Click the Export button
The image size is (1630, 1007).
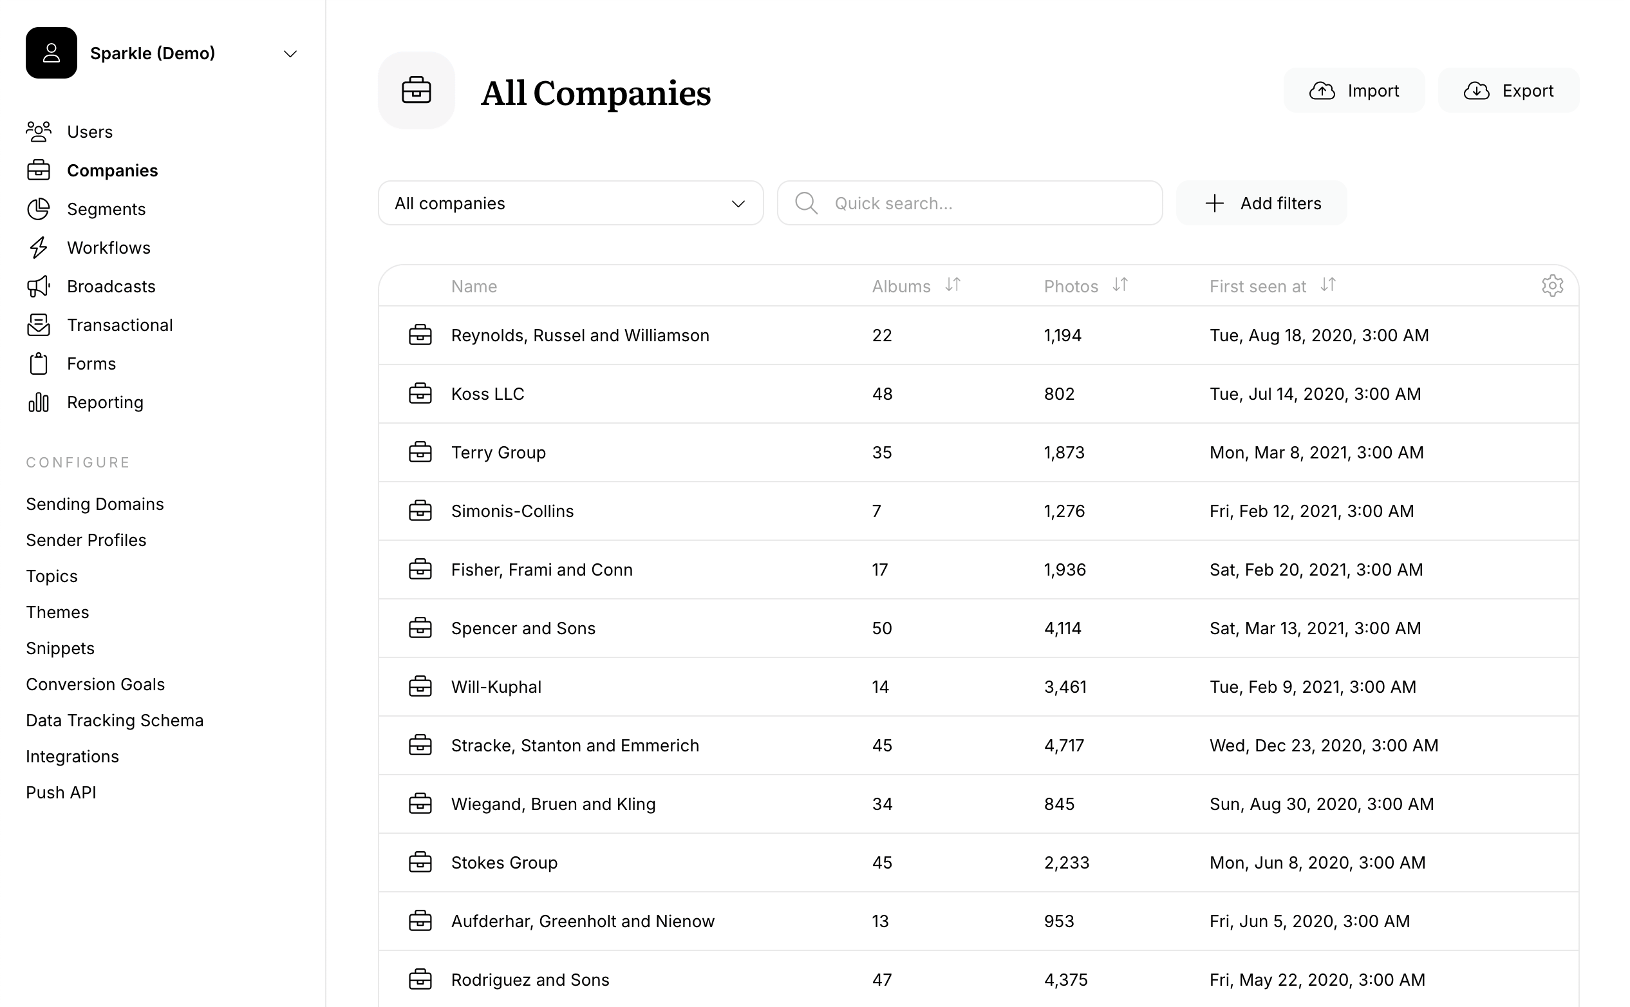tap(1508, 91)
